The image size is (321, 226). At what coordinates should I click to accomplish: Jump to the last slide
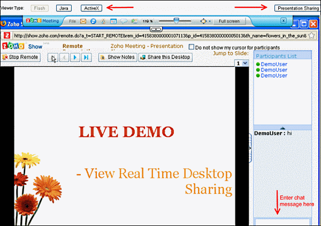(x=86, y=57)
